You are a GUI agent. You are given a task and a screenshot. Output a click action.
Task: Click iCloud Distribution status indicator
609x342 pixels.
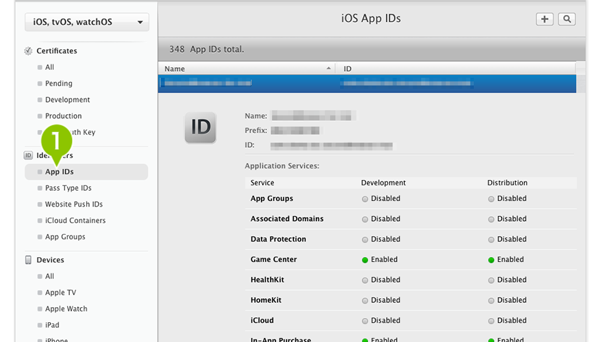(491, 321)
